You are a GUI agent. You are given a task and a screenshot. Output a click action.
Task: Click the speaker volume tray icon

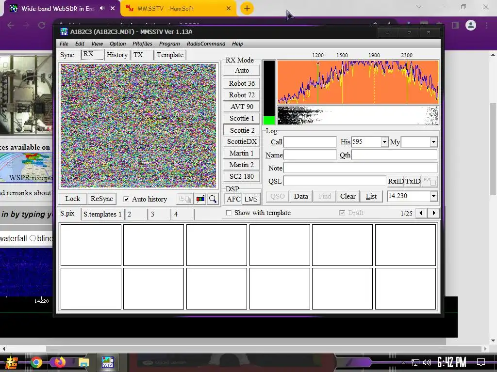[427, 362]
